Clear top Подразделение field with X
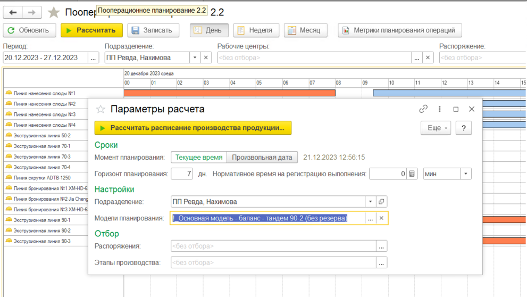The image size is (527, 297). (x=206, y=57)
